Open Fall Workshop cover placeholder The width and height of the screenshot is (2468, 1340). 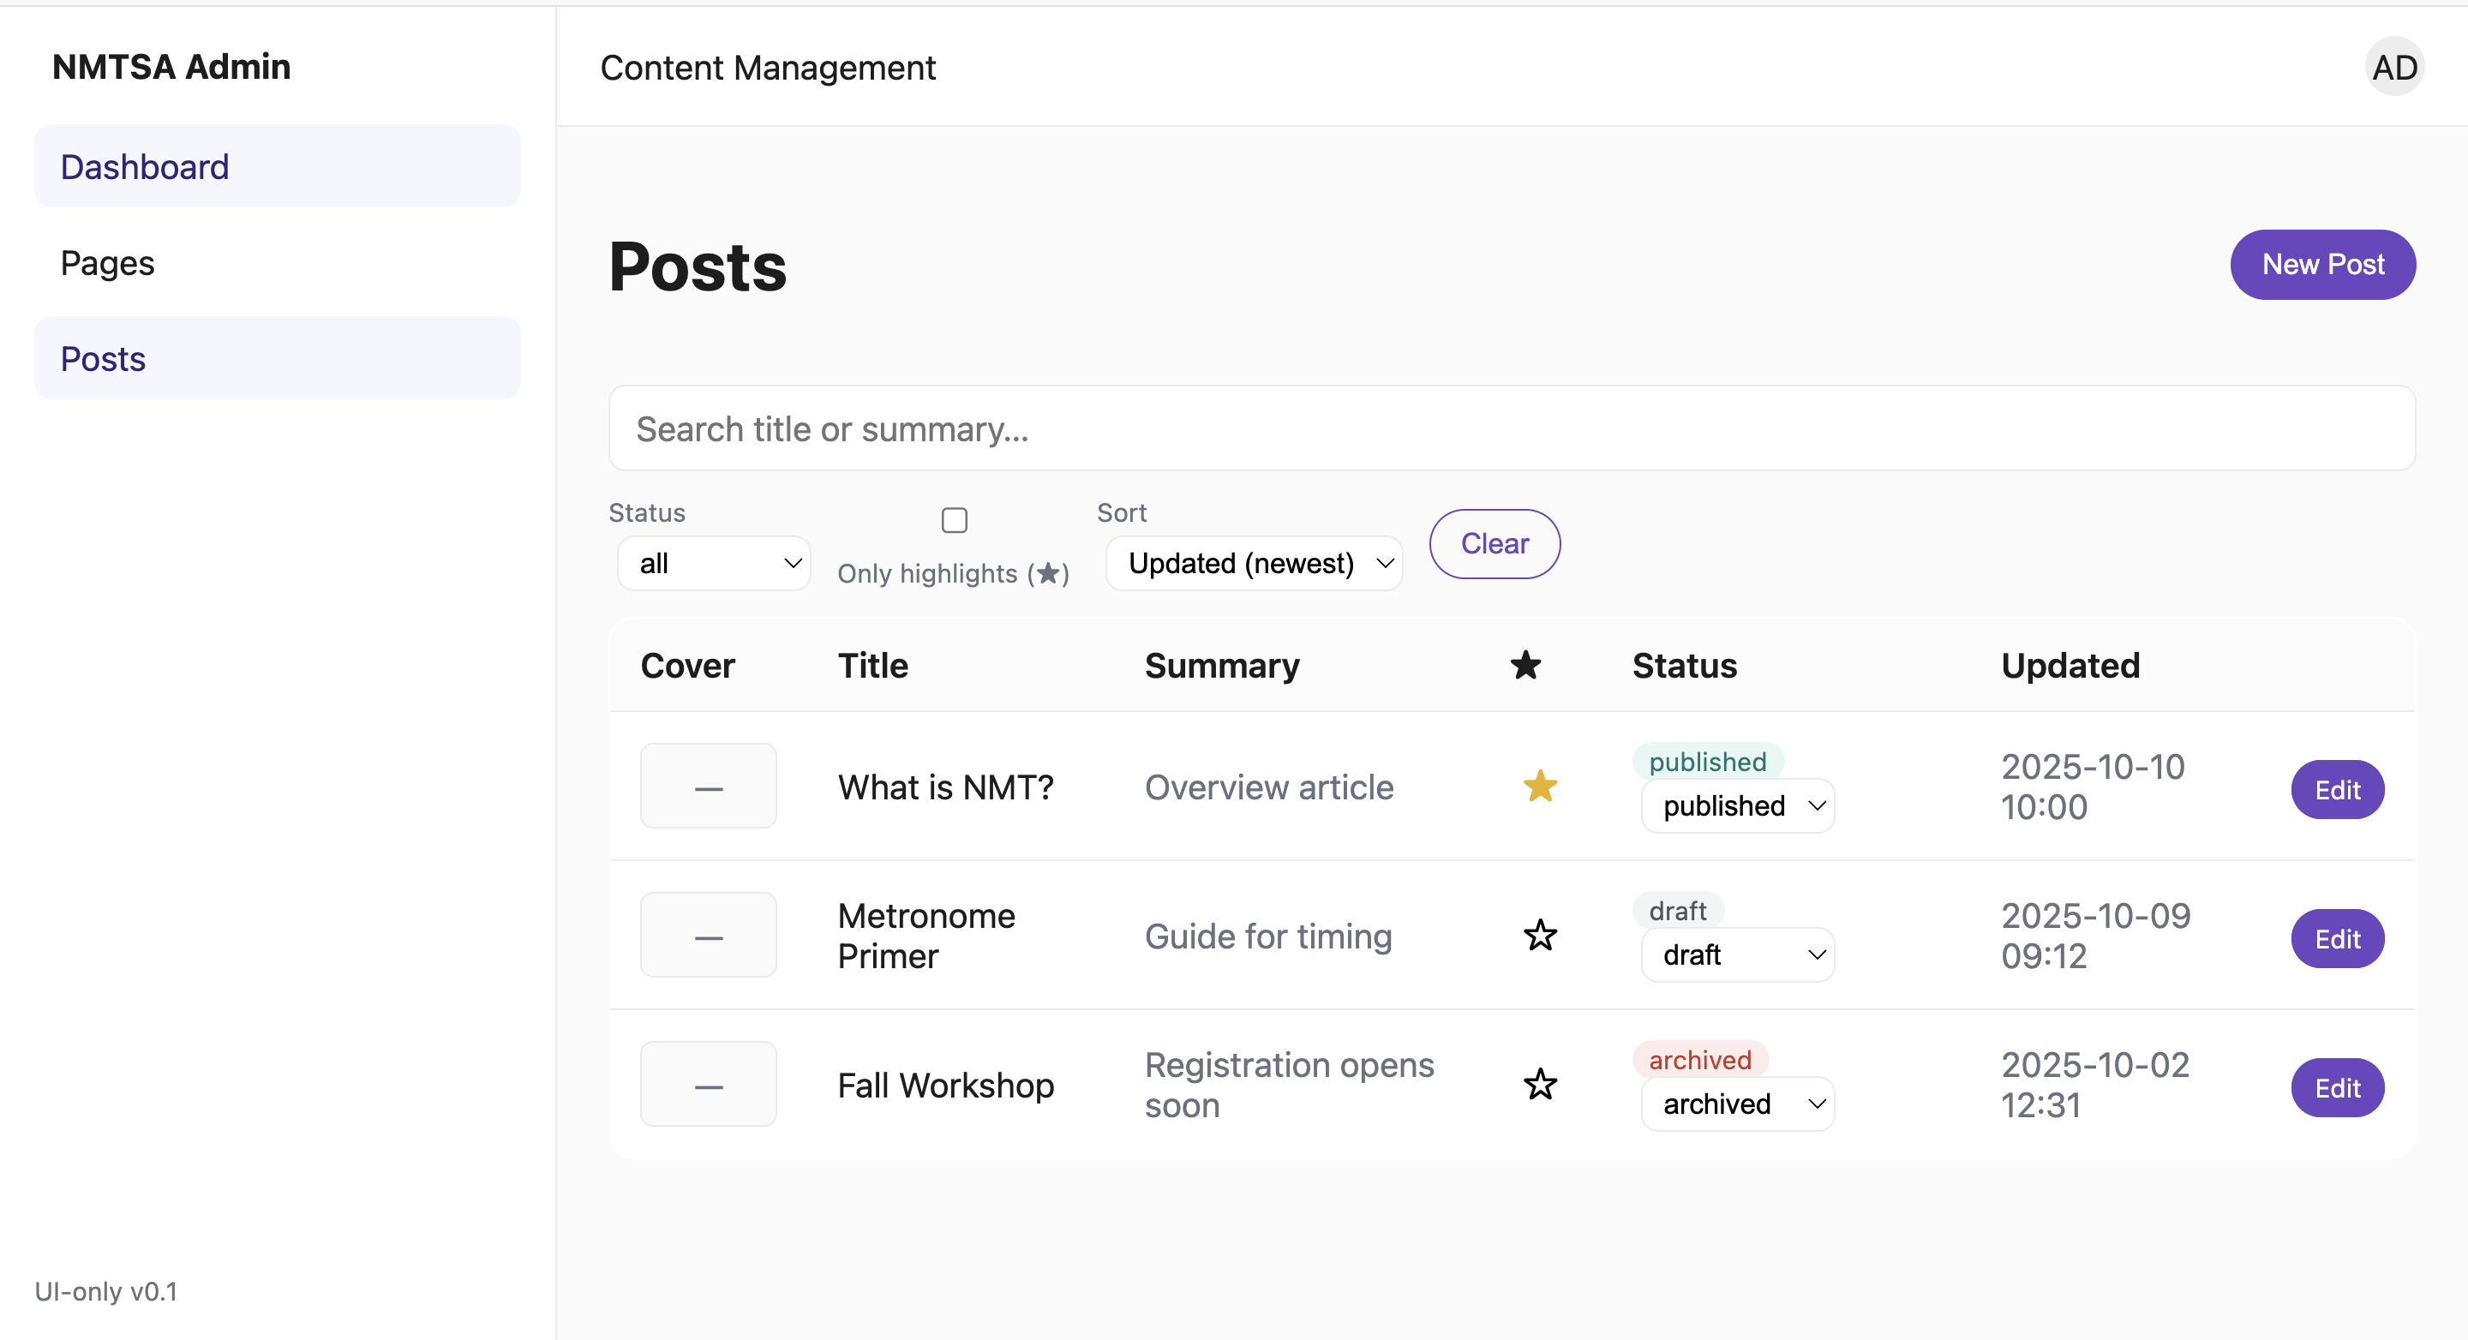[x=708, y=1085]
